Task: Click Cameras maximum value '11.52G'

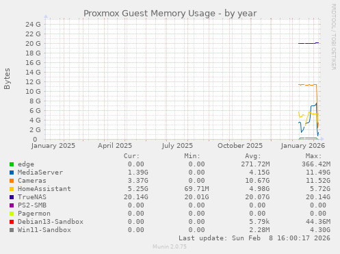Action: point(318,181)
